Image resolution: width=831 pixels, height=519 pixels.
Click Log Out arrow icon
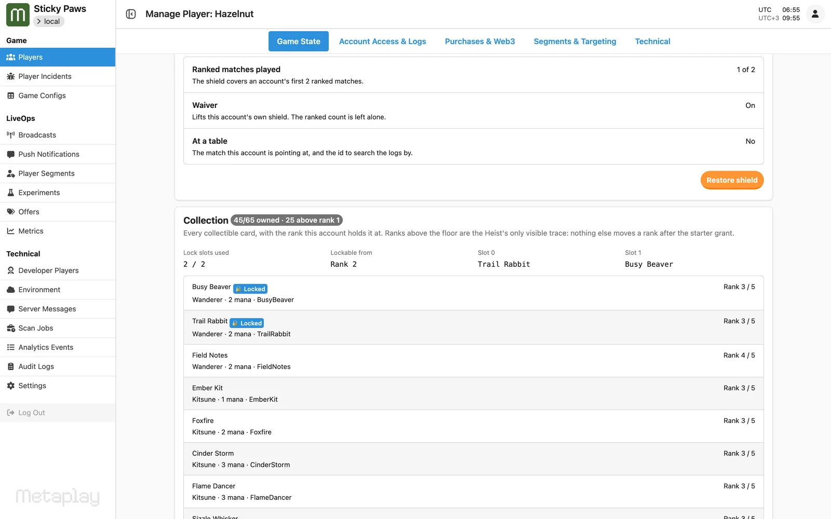10,413
